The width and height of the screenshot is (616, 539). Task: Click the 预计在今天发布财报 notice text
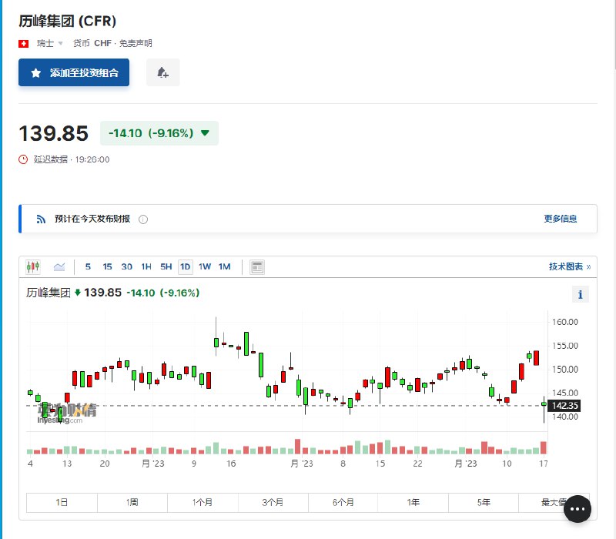tap(92, 219)
